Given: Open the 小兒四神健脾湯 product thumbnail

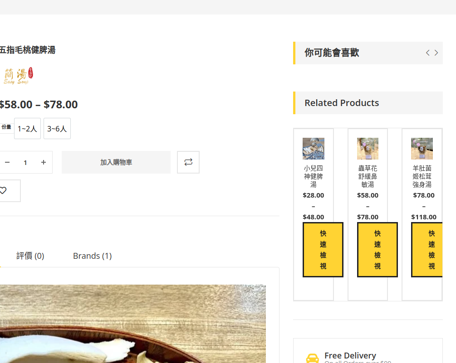Looking at the screenshot, I should (313, 148).
